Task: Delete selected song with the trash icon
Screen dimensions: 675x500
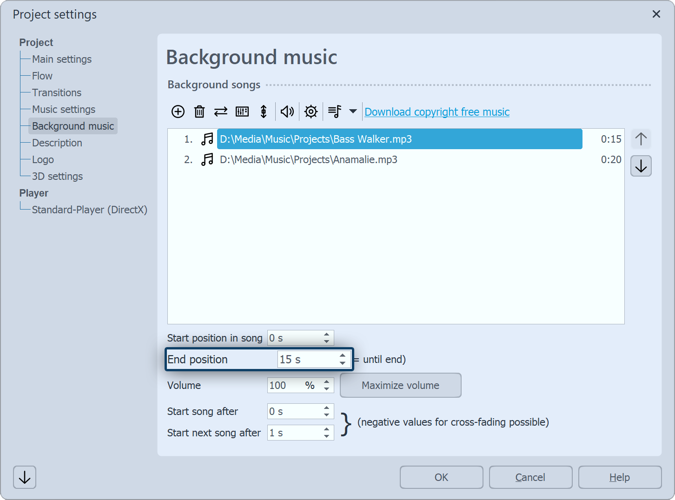Action: coord(199,112)
